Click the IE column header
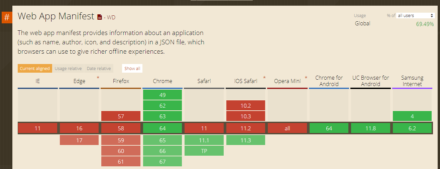This screenshot has height=169, width=440. (x=38, y=81)
